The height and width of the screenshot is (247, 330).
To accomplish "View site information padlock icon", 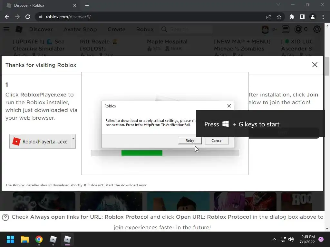I will (41, 17).
